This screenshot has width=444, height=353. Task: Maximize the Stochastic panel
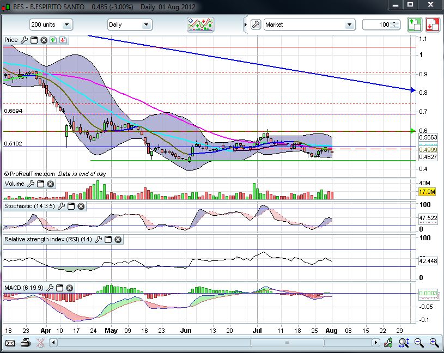(x=71, y=206)
